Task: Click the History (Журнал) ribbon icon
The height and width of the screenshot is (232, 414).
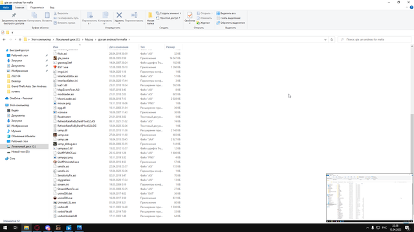Action: [203, 23]
